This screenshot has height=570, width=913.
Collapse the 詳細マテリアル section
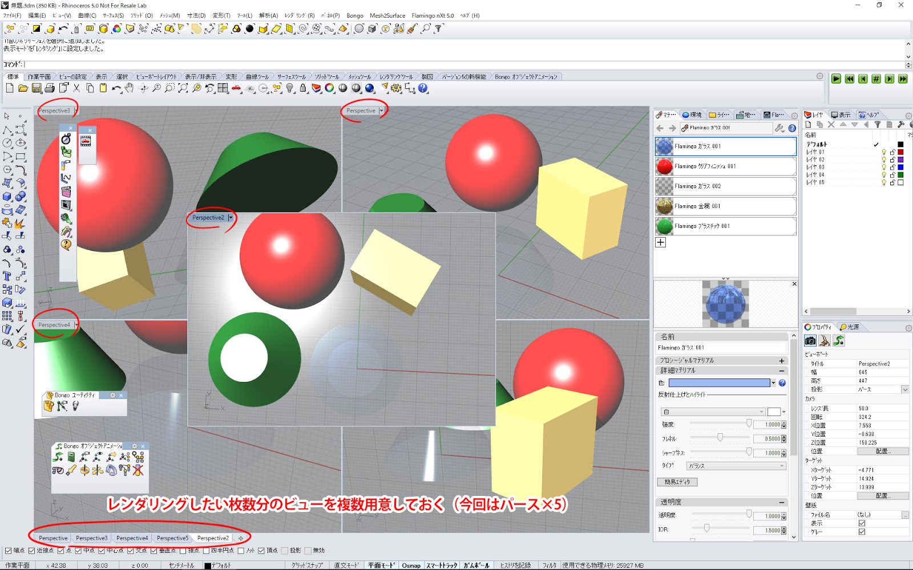coord(782,370)
